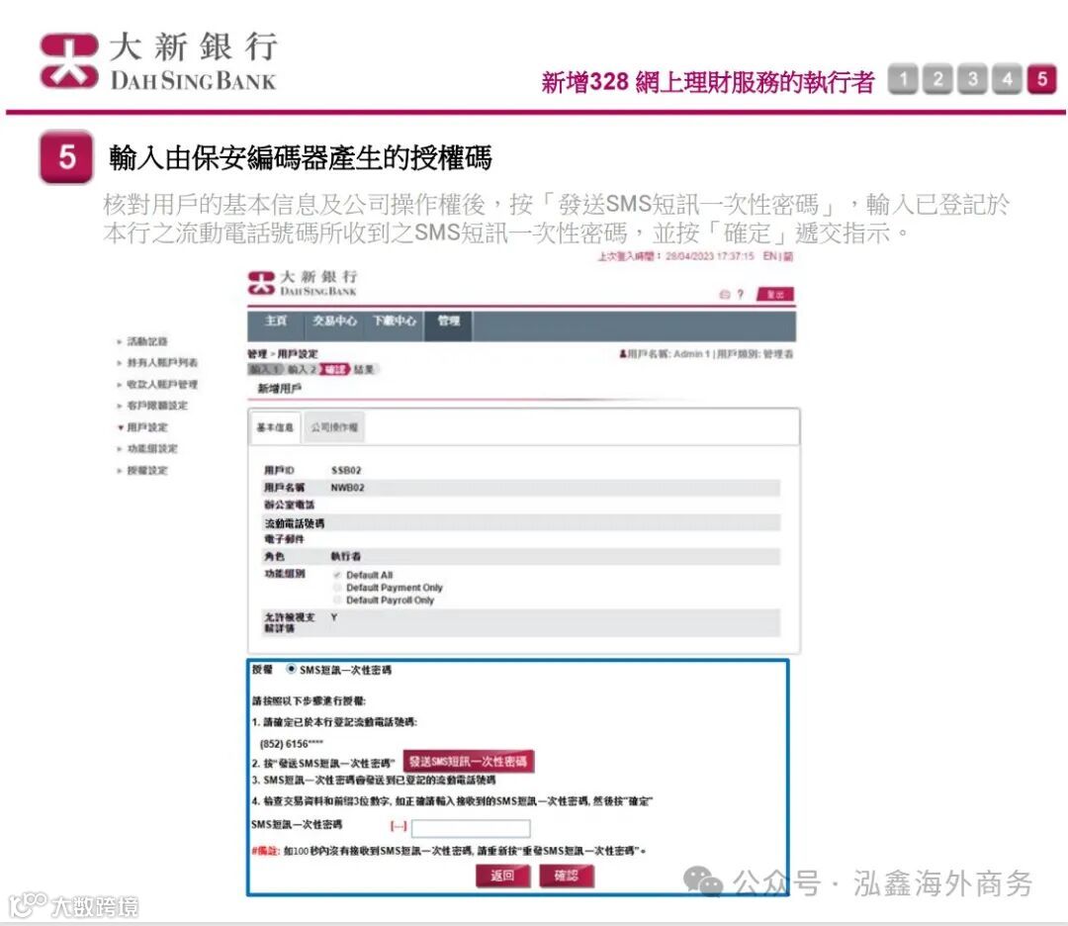Open help via the question mark icon
The height and width of the screenshot is (926, 1068).
tap(741, 295)
